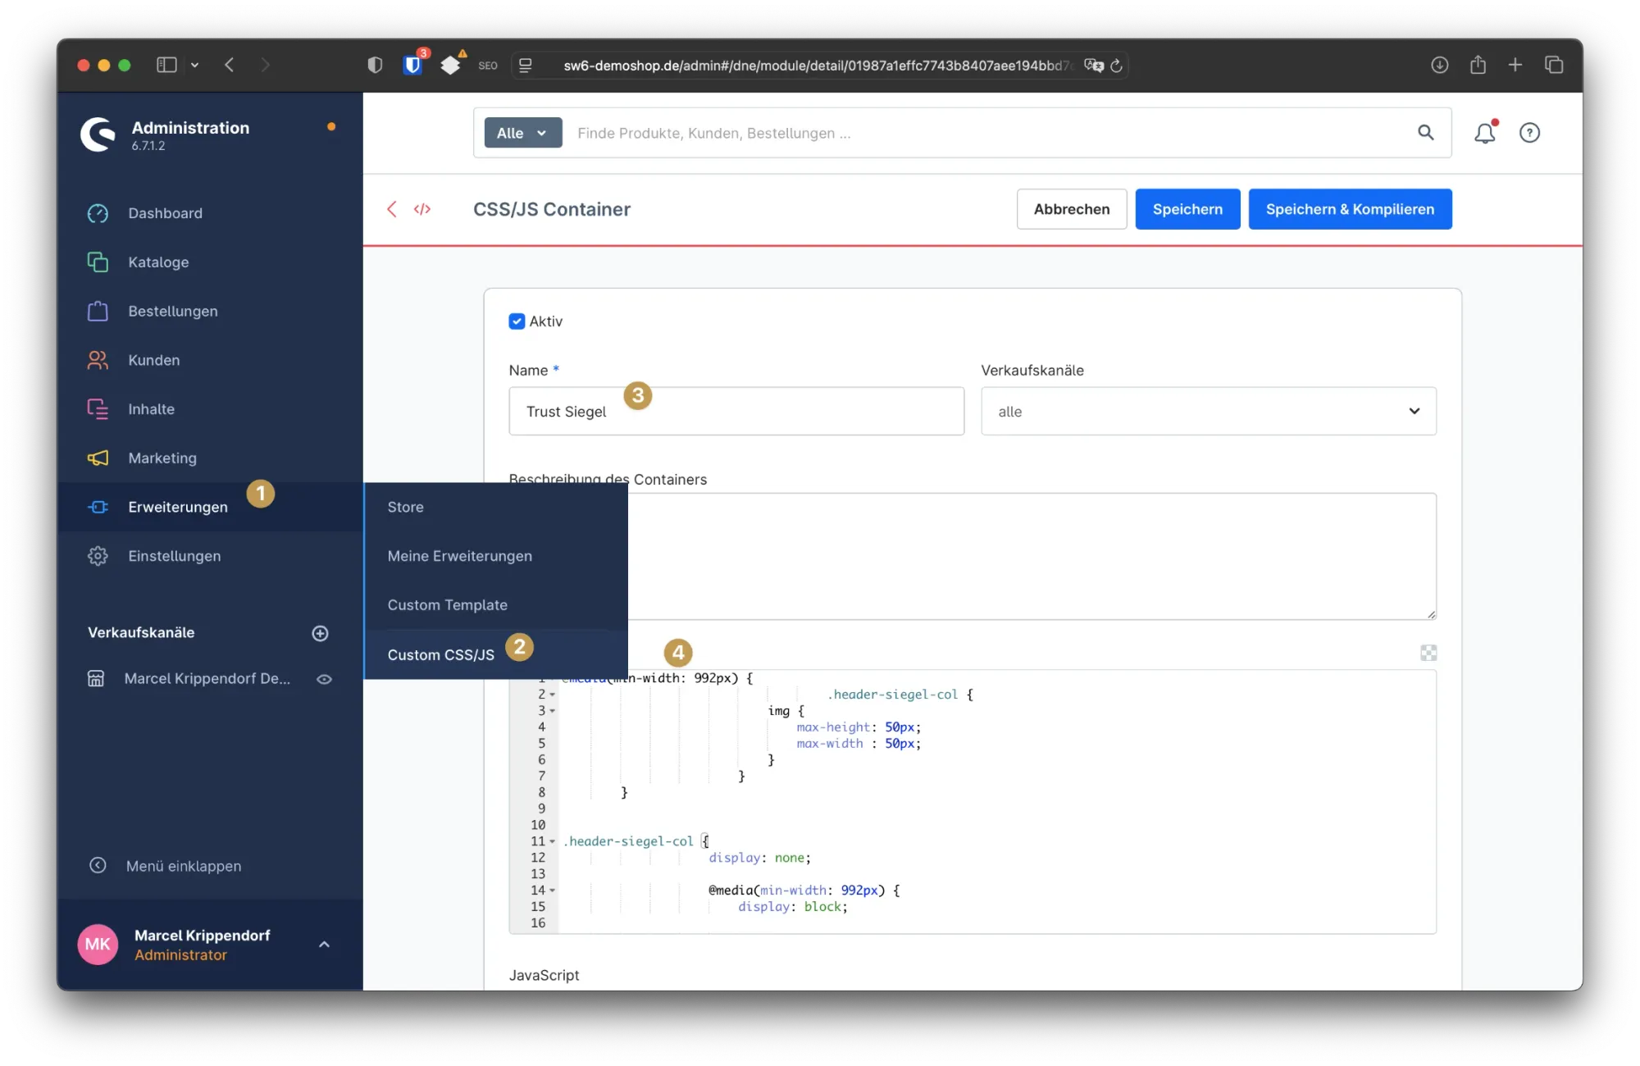Click the Bitwarden shield extension icon

tap(412, 65)
